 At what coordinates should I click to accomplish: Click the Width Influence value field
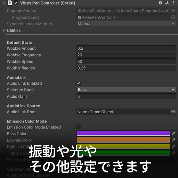(x=126, y=68)
